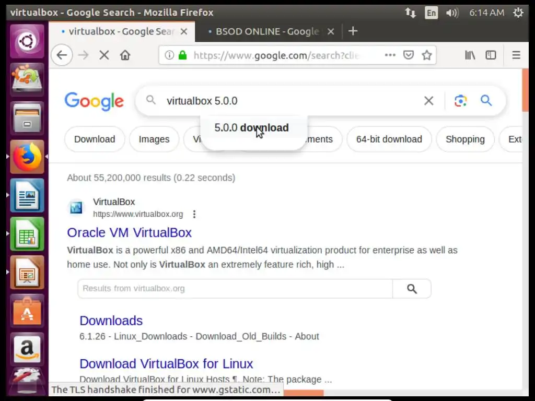Open the system power gear menu

(518, 13)
